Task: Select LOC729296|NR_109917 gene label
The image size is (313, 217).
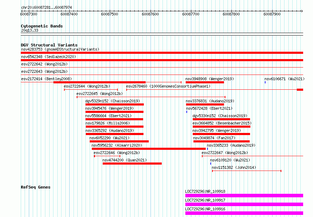Action: click(x=205, y=200)
